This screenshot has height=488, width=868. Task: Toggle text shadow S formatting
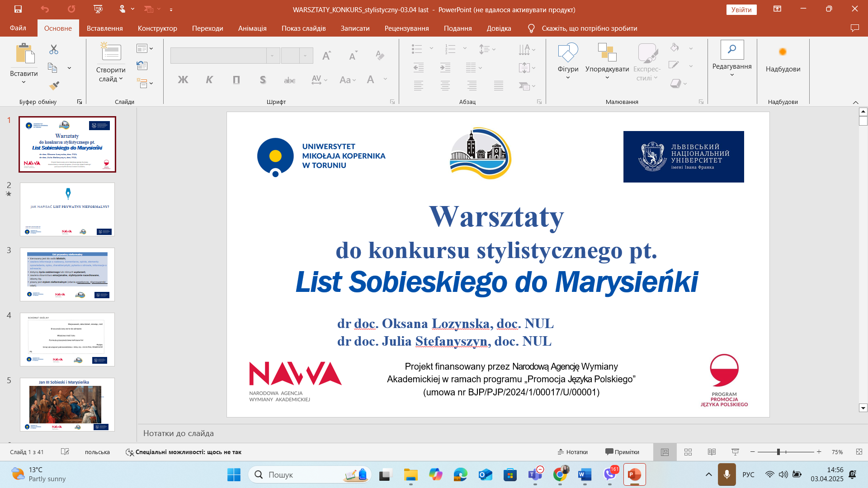(x=263, y=80)
